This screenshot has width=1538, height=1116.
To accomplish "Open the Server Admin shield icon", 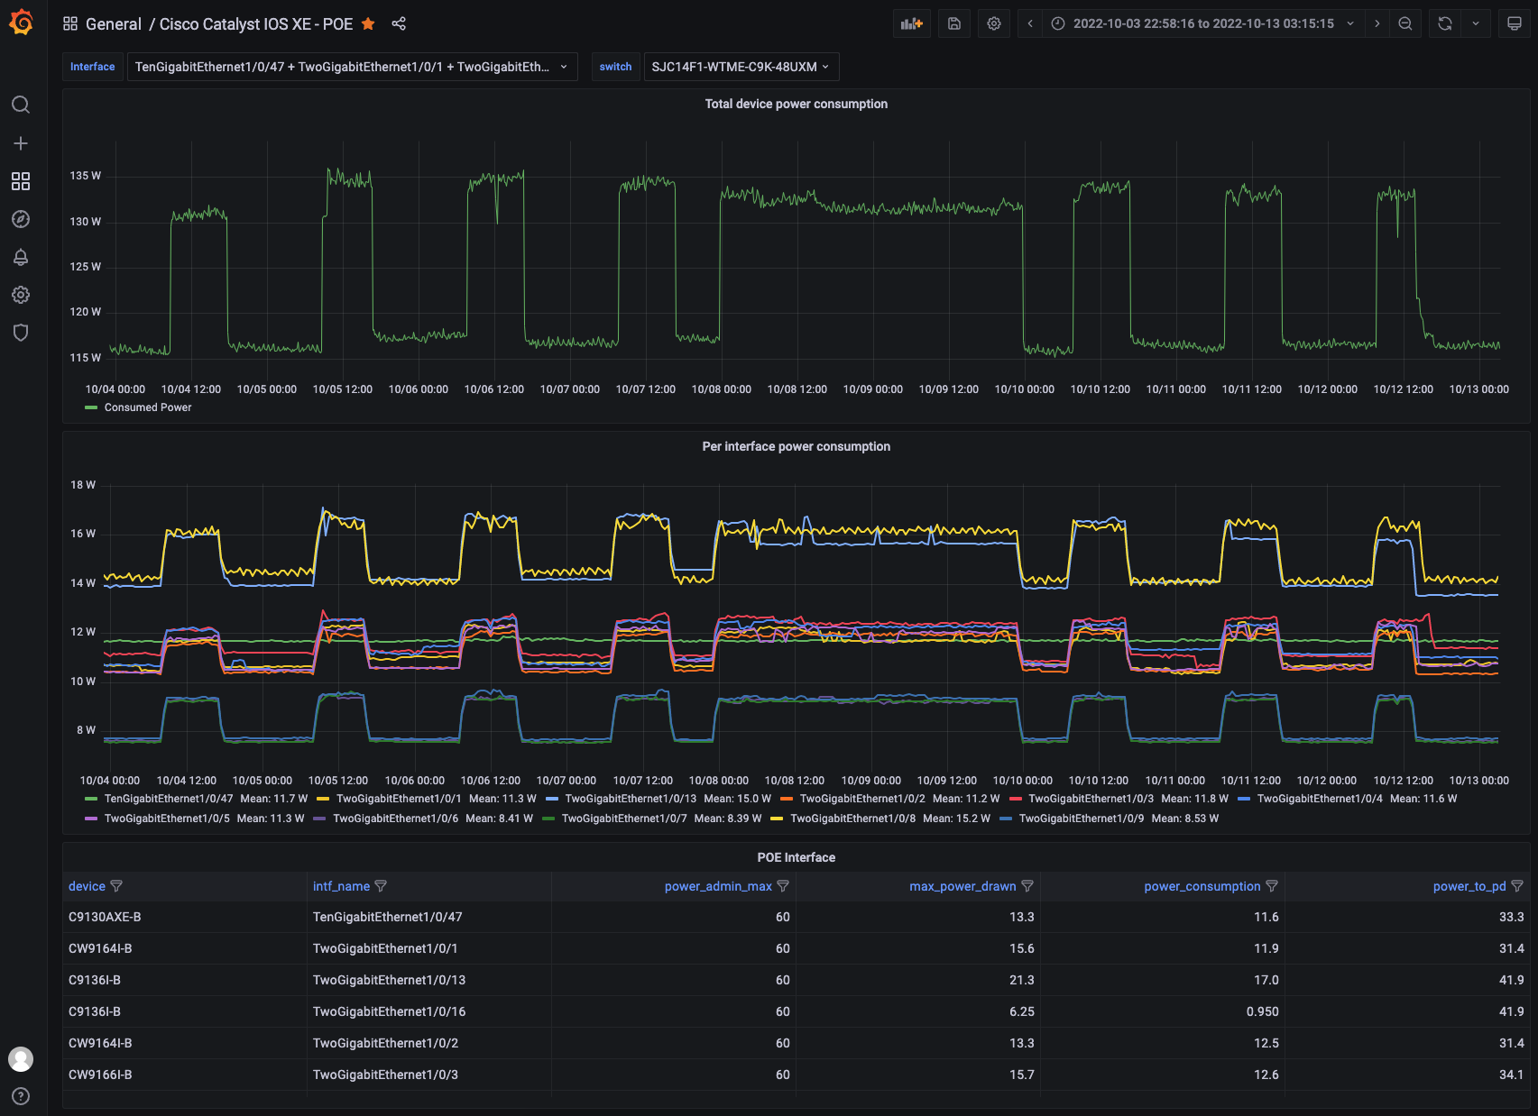I will pos(21,333).
